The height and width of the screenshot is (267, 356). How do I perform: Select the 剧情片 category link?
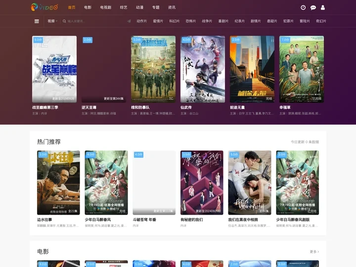(x=256, y=21)
